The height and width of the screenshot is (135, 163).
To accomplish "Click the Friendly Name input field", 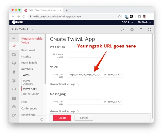I will coord(86,55).
